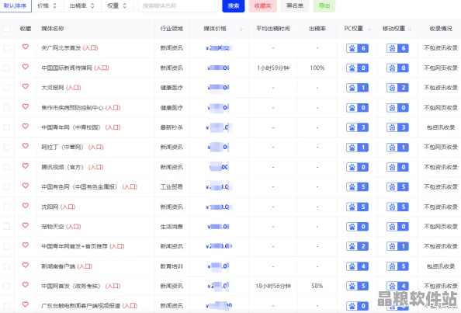461x313 pixels.
Task: Open (入口) link beside 大河报网
Action: (x=74, y=88)
